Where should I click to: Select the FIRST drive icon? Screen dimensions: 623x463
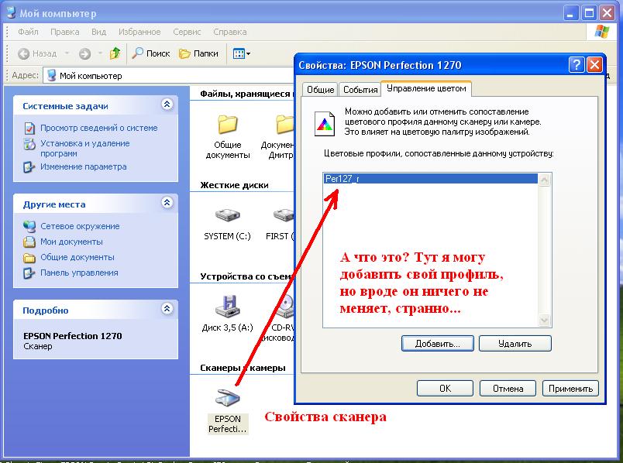[x=284, y=214]
